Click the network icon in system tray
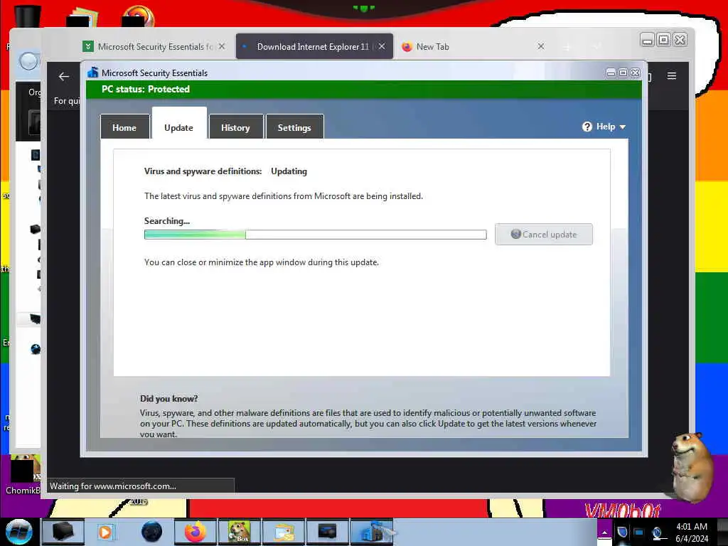728x546 pixels. click(x=657, y=533)
